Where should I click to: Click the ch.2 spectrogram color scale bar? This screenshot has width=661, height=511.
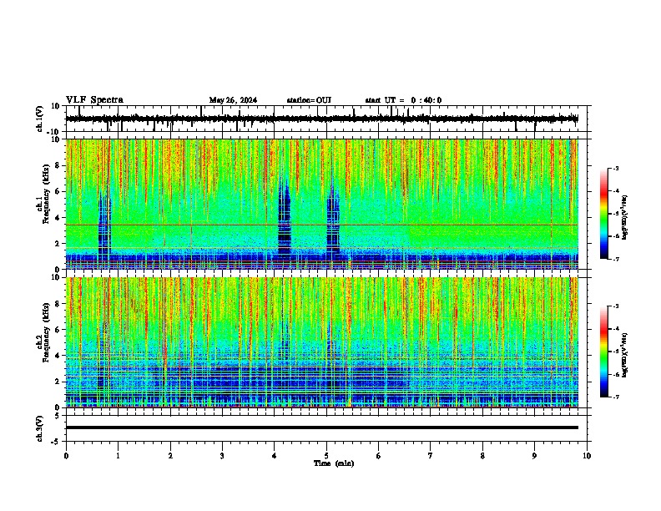604,352
